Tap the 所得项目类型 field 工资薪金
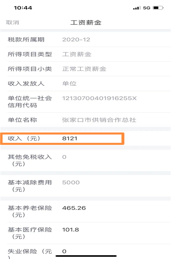 pos(77,54)
